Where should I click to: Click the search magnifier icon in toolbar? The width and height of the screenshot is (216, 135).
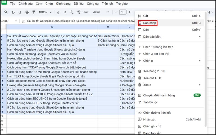tap(6, 12)
